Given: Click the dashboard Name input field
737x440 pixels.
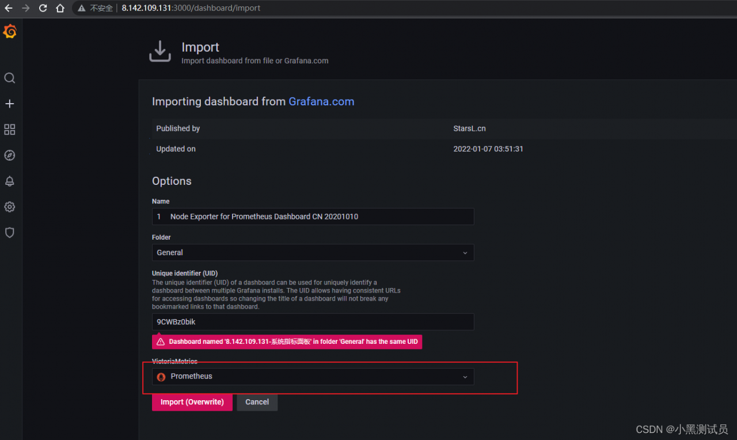Looking at the screenshot, I should tap(313, 217).
